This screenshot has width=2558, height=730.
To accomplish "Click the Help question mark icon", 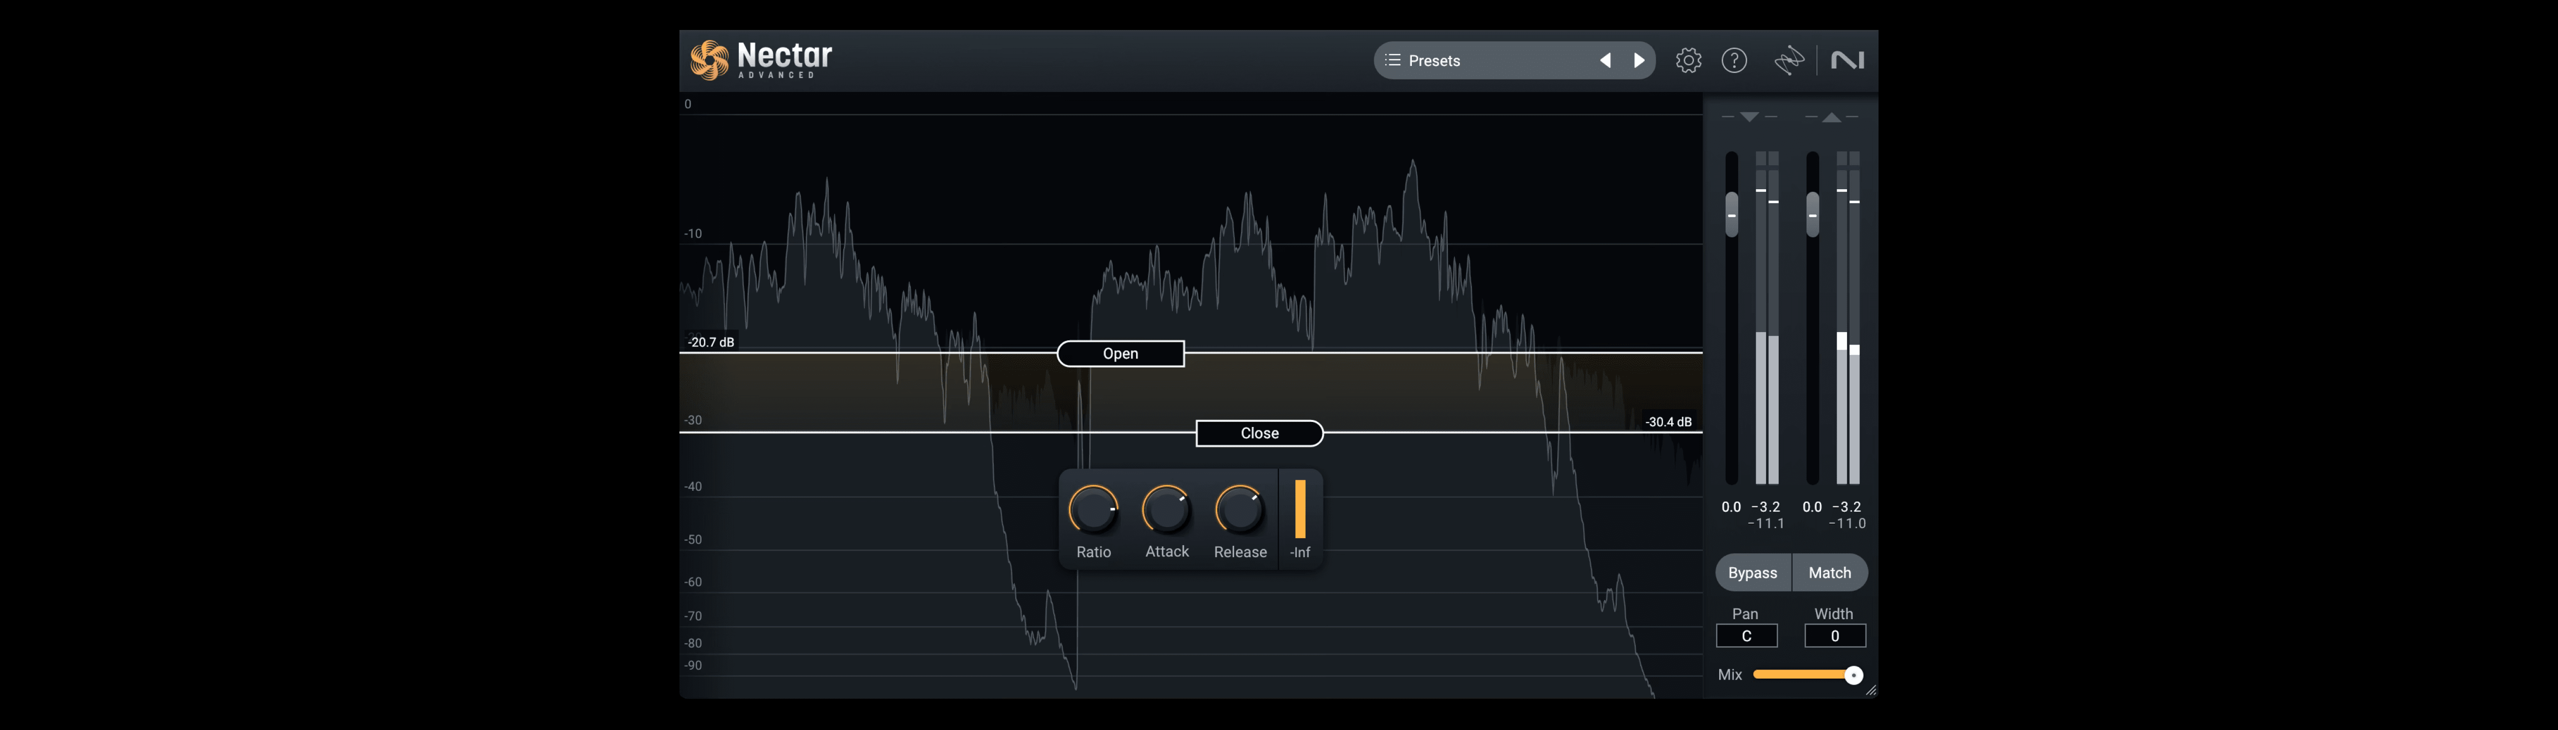I will 1735,59.
